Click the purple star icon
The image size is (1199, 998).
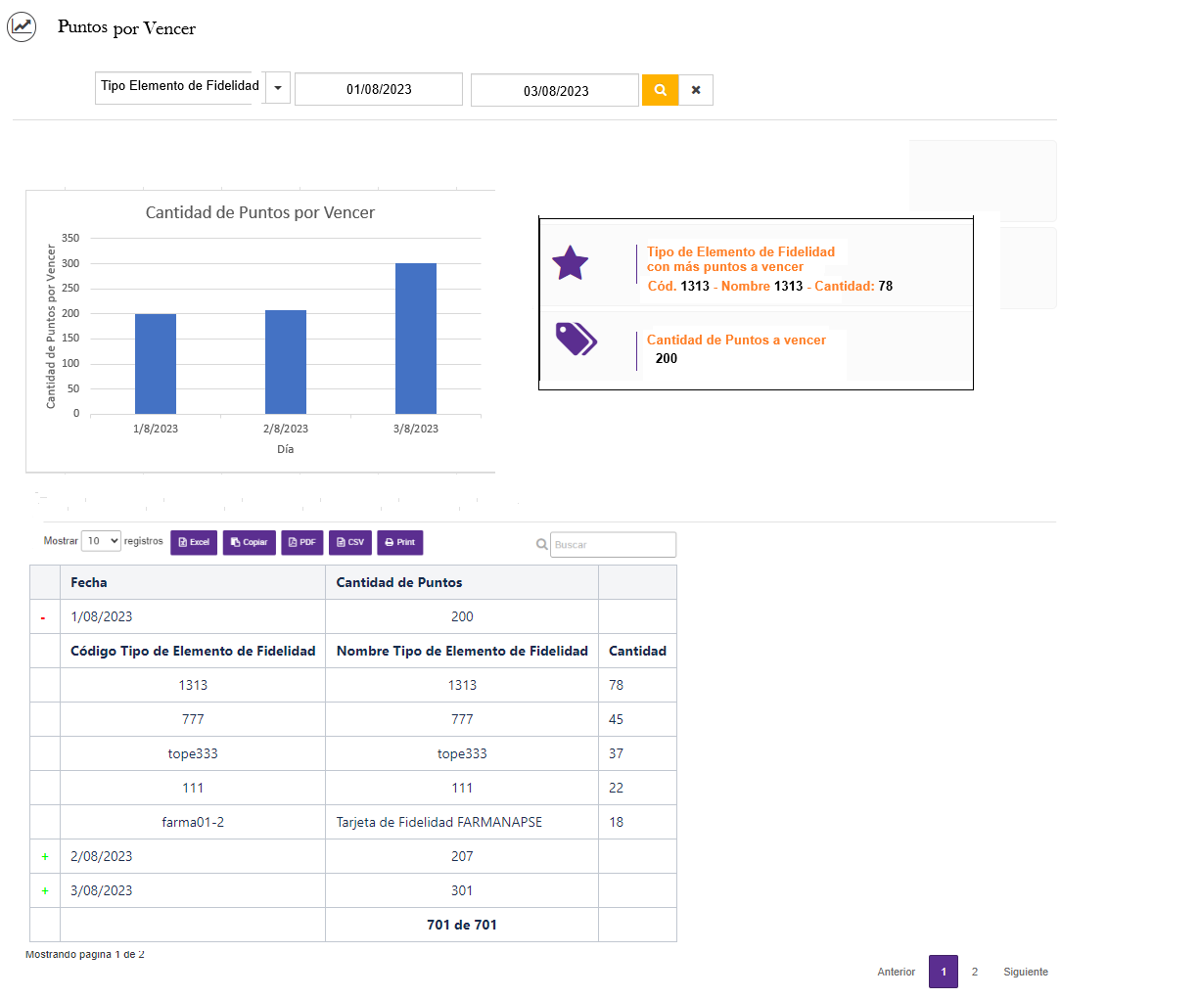click(571, 263)
